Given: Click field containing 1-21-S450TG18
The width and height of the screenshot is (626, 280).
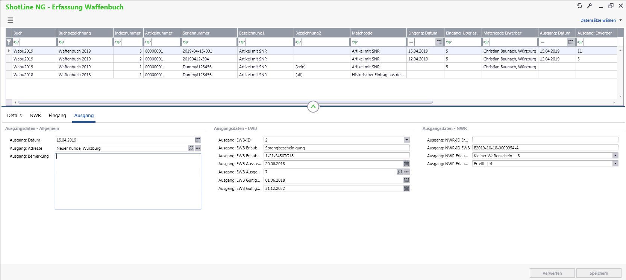Looking at the screenshot, I should (336, 156).
